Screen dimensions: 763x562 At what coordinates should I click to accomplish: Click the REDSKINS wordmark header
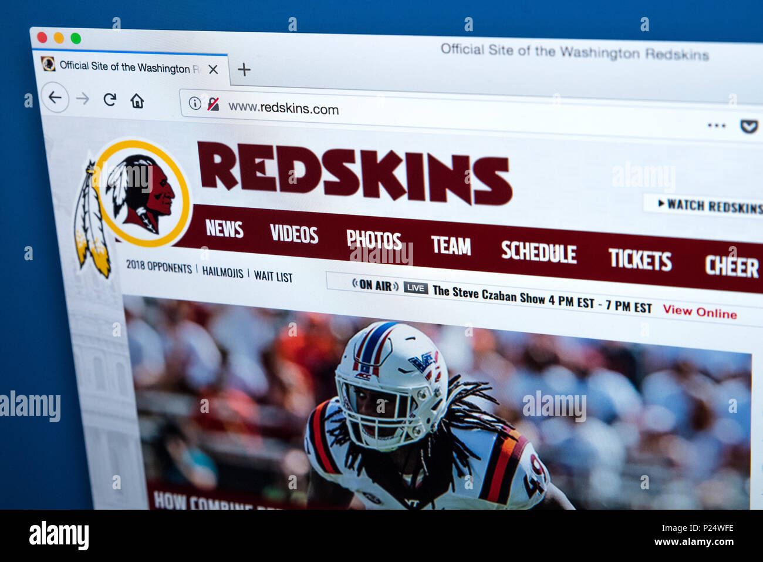pyautogui.click(x=355, y=173)
